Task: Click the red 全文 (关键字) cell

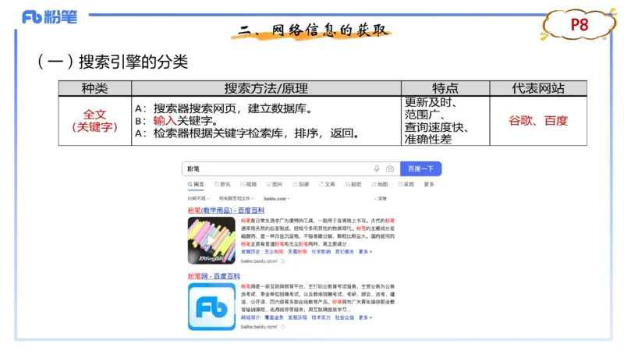Action: [94, 121]
